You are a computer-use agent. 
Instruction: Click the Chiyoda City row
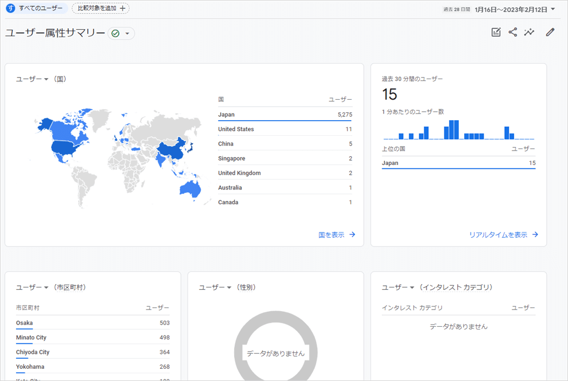tap(93, 352)
